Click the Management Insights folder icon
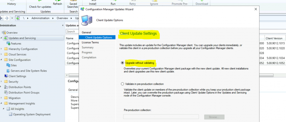This screenshot has width=286, height=122. point(6,103)
